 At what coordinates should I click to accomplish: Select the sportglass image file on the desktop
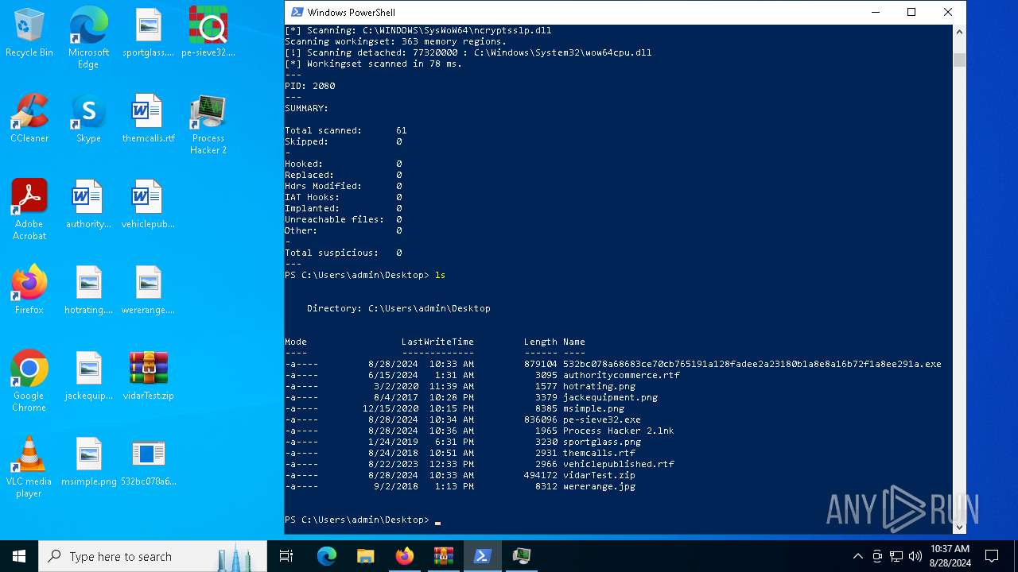coord(148,33)
